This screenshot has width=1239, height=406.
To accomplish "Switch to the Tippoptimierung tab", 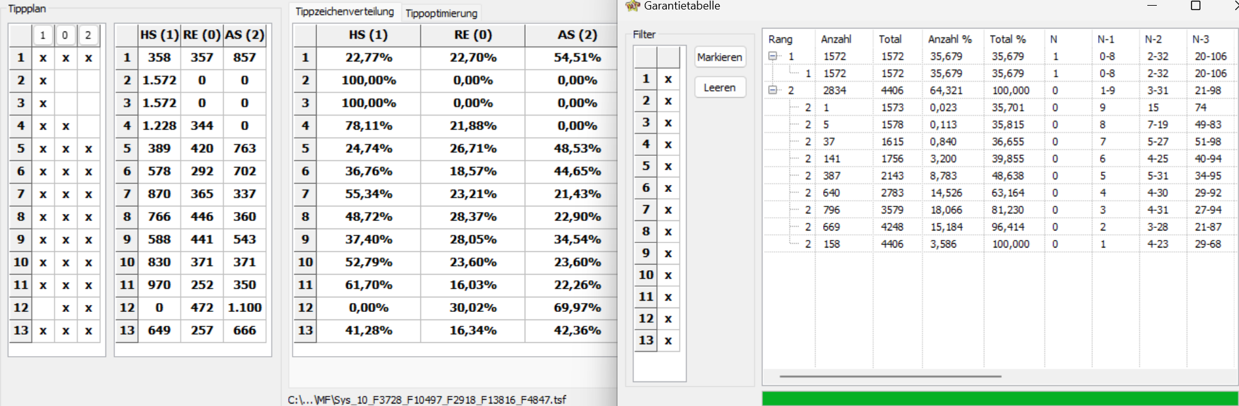I will pos(441,13).
